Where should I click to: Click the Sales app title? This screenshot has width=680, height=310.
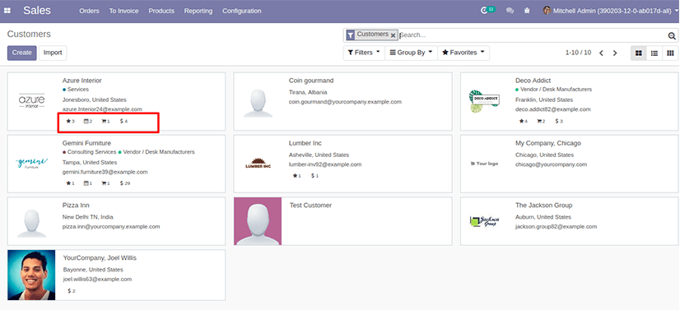(37, 11)
